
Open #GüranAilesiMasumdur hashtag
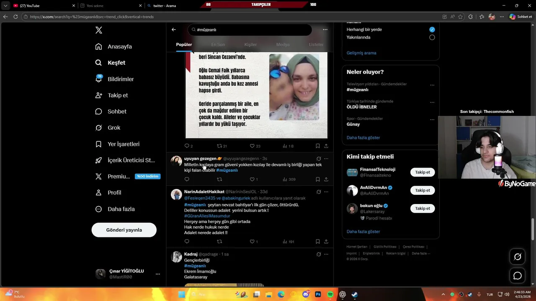(x=207, y=216)
